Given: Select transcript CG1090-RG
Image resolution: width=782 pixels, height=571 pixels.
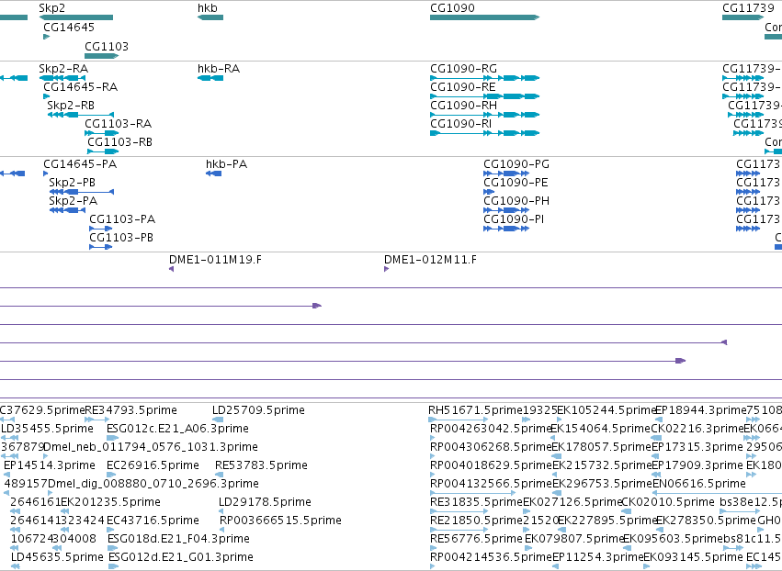Looking at the screenshot, I should (485, 78).
